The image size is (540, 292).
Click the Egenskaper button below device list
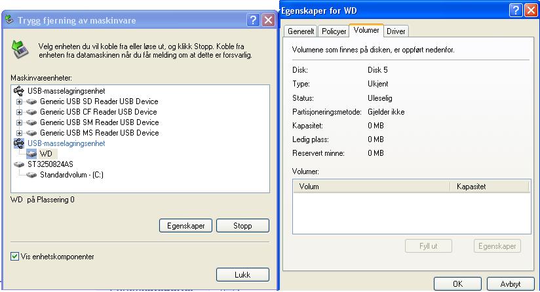pos(185,226)
